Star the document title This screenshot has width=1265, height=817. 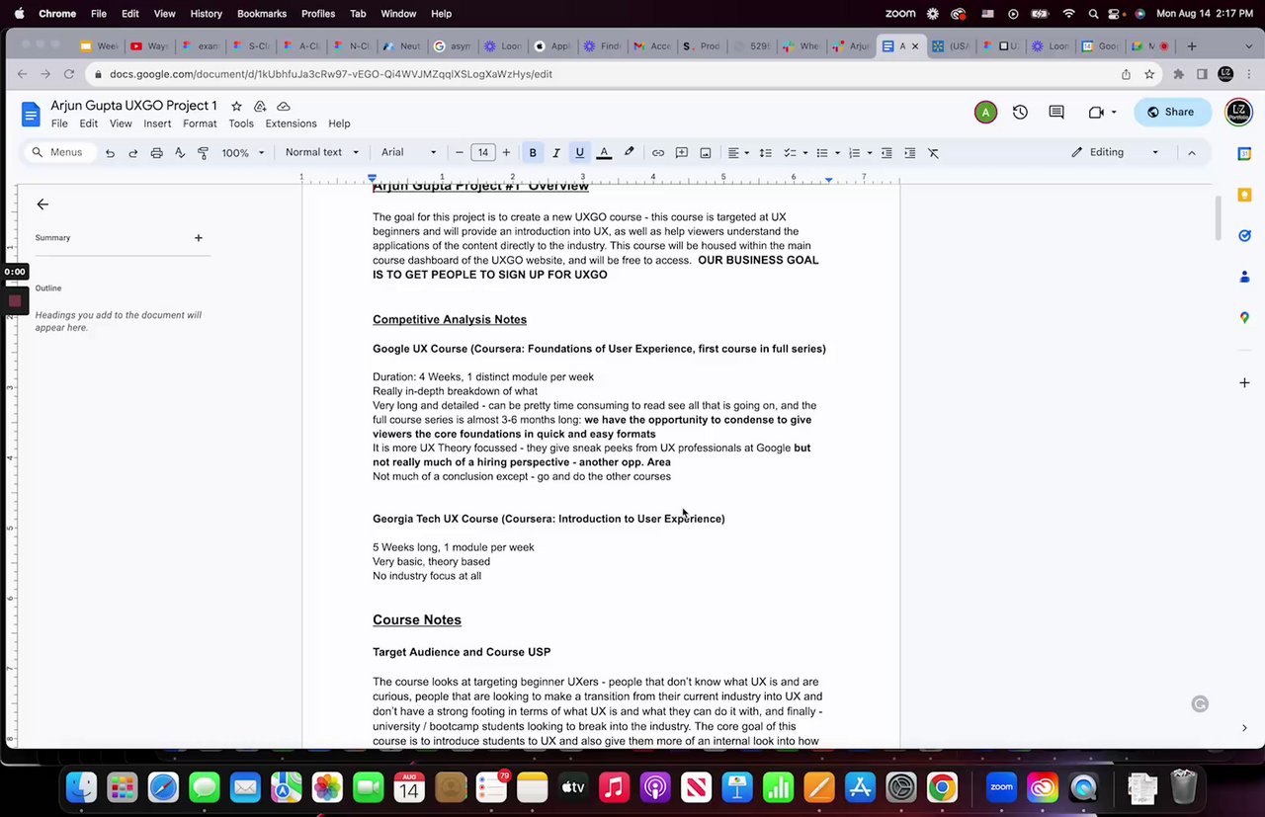[x=236, y=106]
